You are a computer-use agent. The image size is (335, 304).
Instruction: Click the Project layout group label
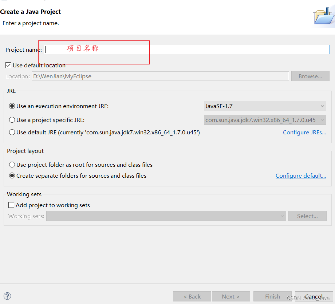click(x=25, y=151)
